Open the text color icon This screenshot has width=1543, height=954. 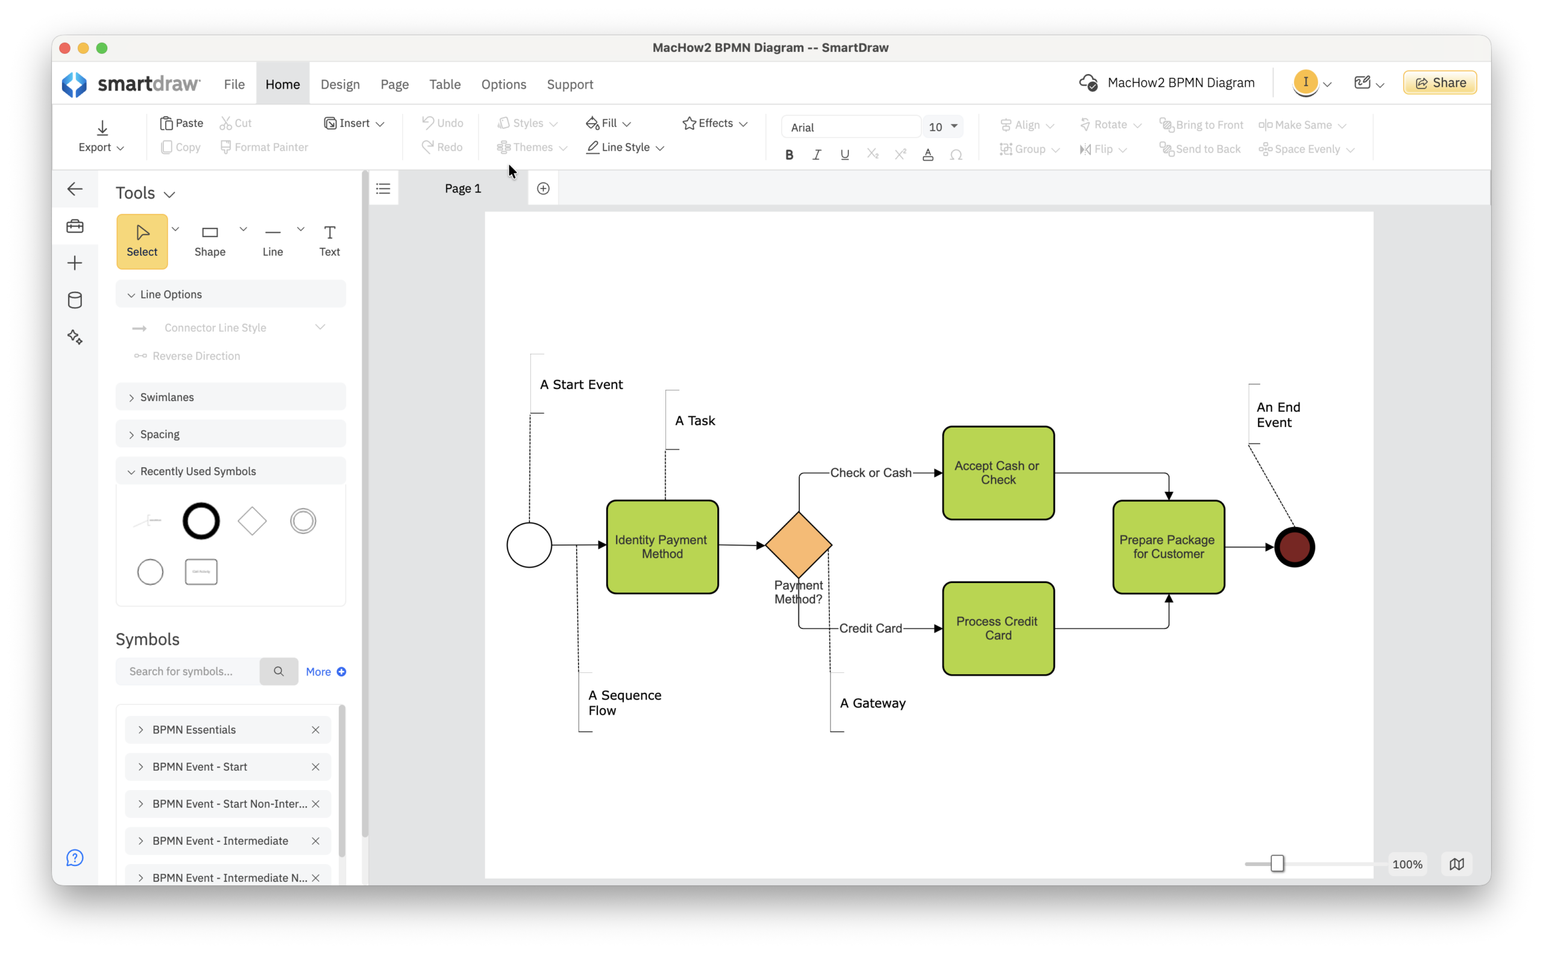click(x=928, y=154)
